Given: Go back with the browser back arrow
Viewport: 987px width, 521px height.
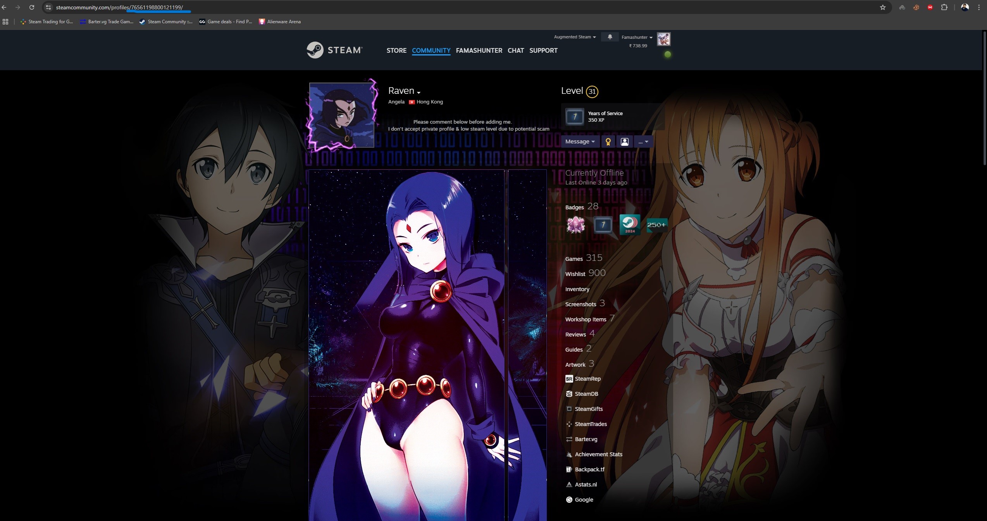Looking at the screenshot, I should pyautogui.click(x=4, y=7).
